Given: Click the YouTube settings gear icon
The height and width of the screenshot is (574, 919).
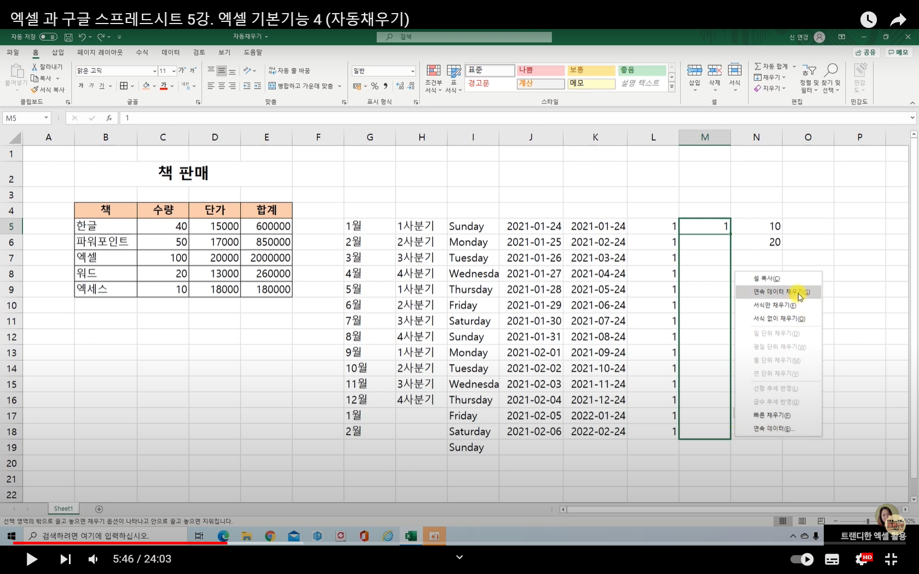Looking at the screenshot, I should click(863, 559).
